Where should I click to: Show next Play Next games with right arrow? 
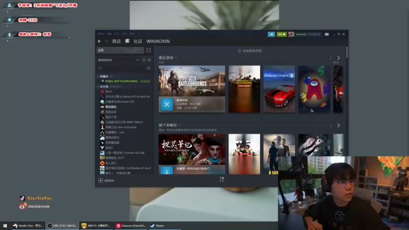coord(338,125)
